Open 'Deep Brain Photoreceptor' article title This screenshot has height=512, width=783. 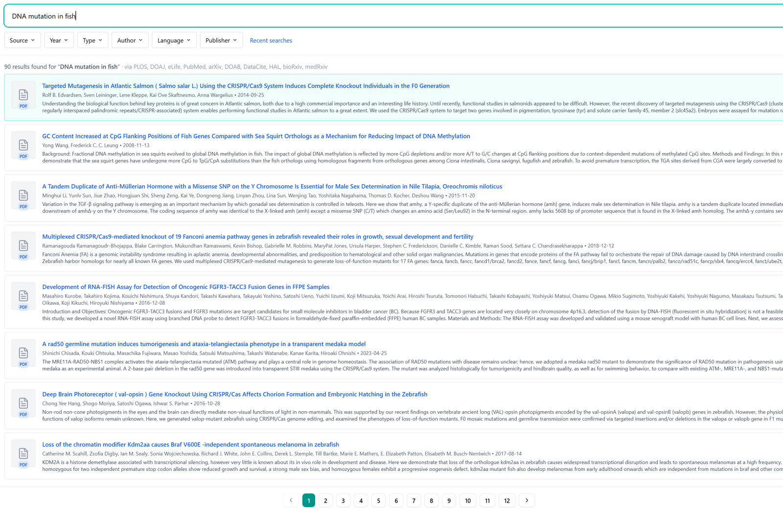235,395
